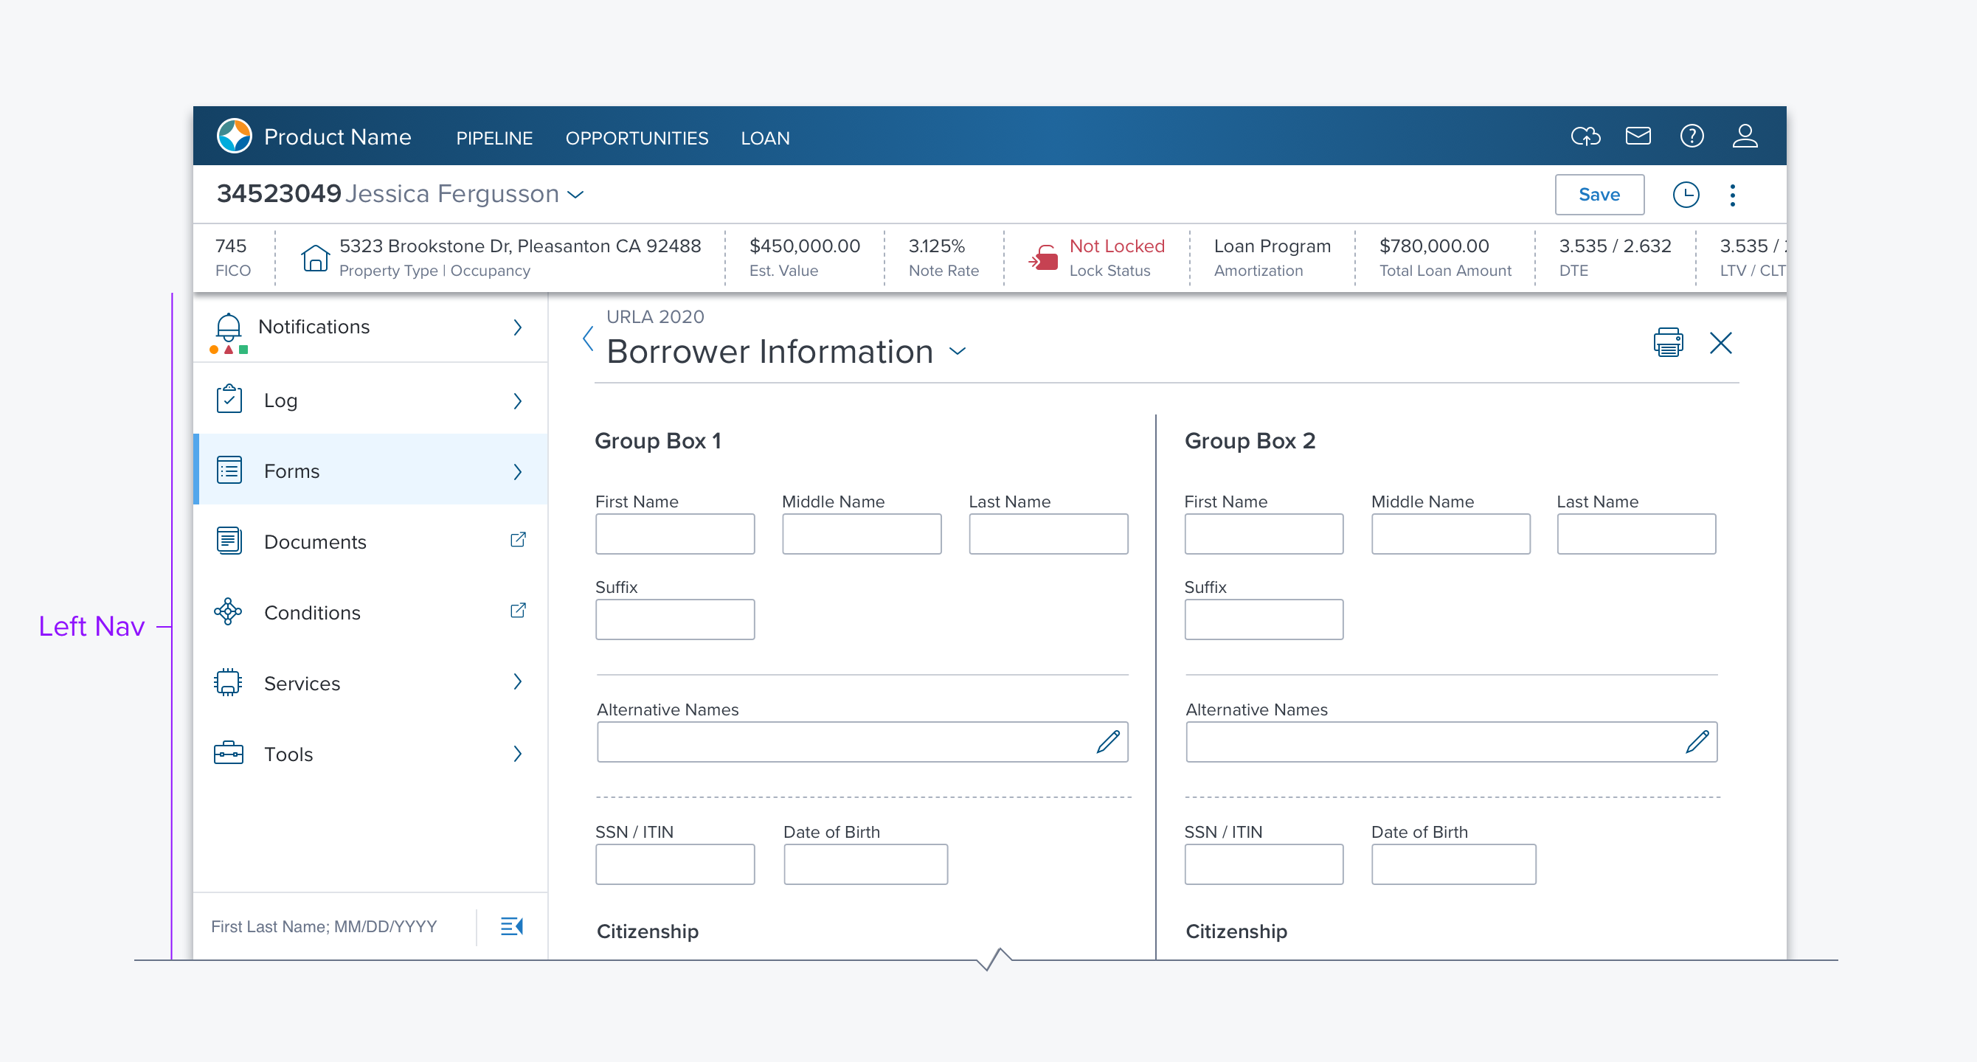Viewport: 1977px width, 1062px height.
Task: Focus Middle Name field in Group Box 2
Action: 1450,534
